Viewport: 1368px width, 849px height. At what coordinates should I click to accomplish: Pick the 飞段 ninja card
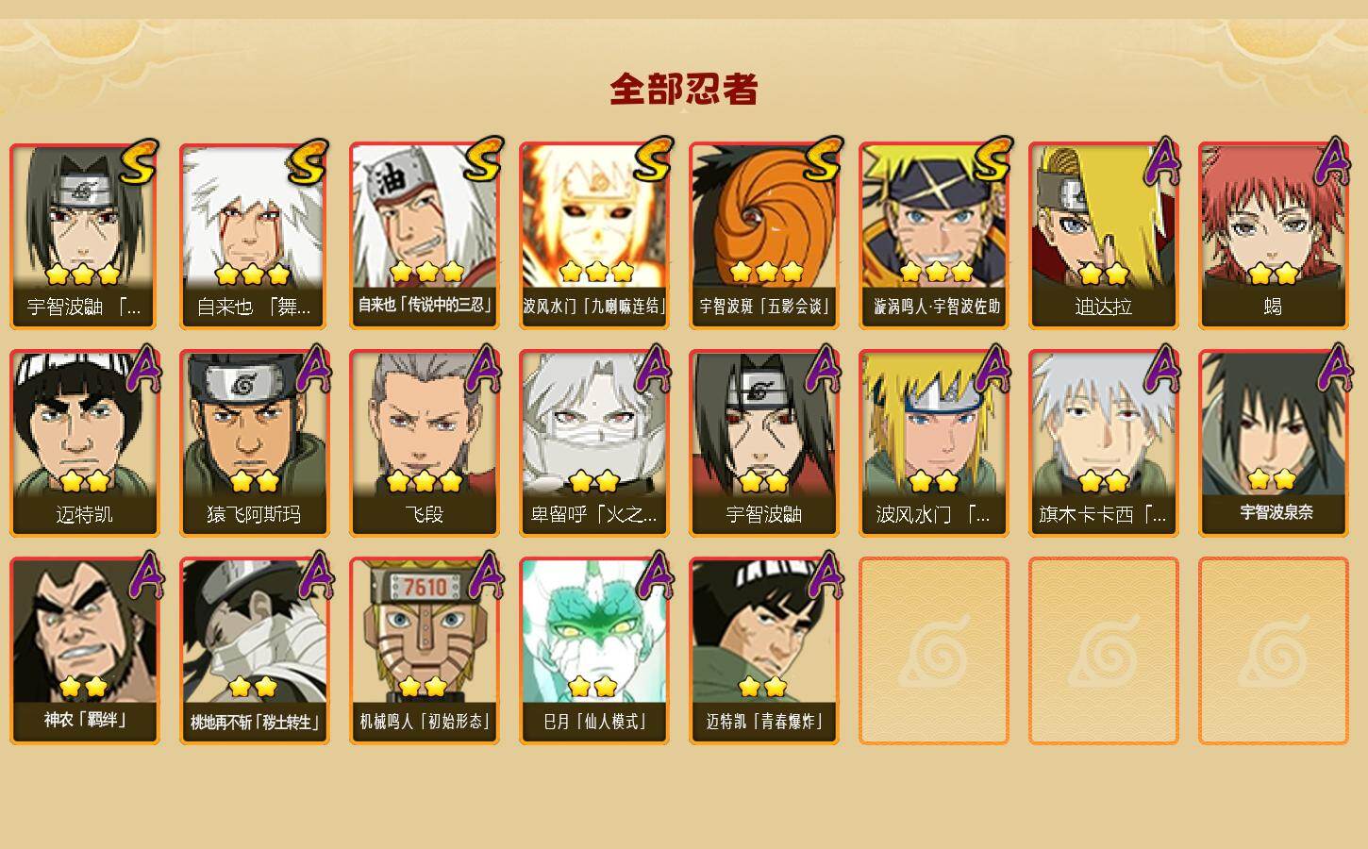tap(424, 443)
